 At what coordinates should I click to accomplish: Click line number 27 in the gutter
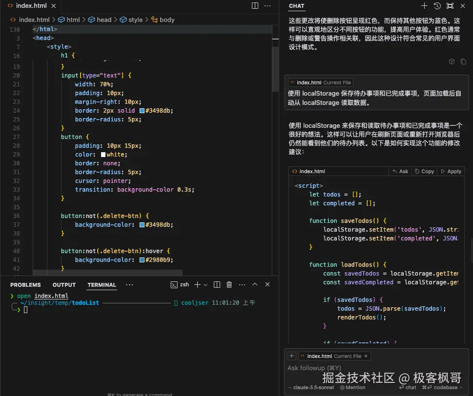pos(16,137)
